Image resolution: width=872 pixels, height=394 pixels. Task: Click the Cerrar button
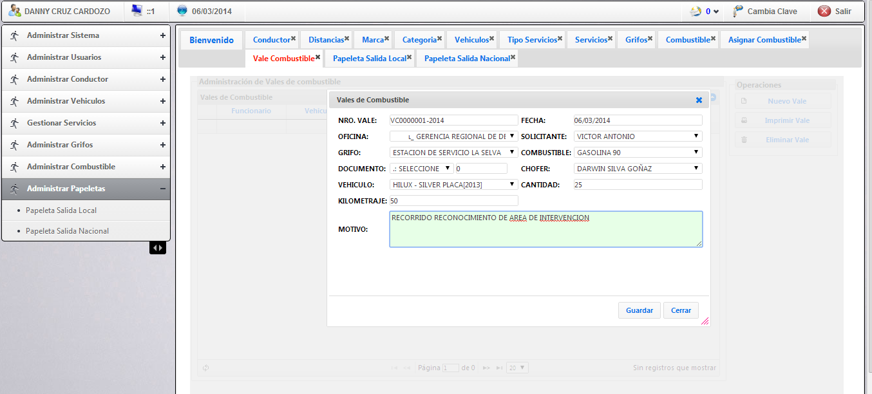tap(681, 310)
